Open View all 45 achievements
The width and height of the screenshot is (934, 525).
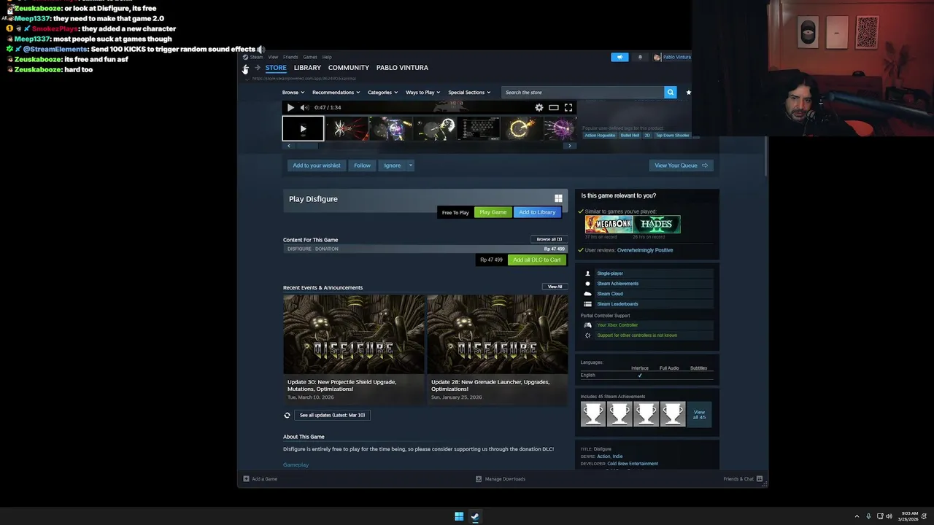click(x=699, y=414)
